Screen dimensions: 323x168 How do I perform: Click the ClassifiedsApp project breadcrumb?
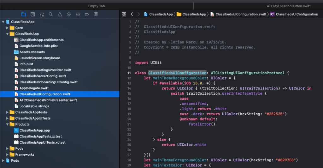click(158, 14)
